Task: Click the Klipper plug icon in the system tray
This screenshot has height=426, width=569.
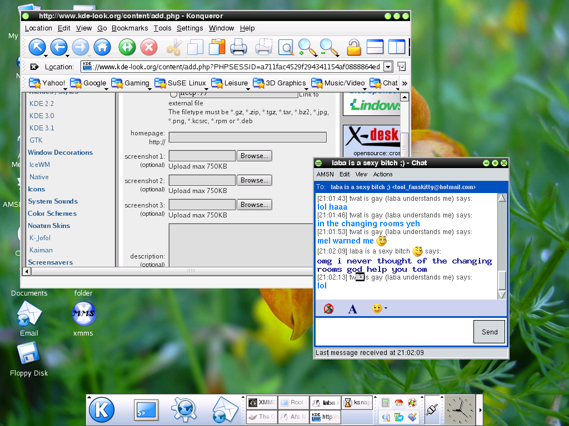Action: point(432,410)
